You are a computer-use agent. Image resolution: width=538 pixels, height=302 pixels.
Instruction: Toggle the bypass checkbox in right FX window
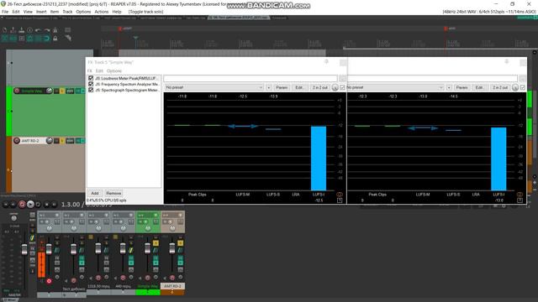coord(522,87)
